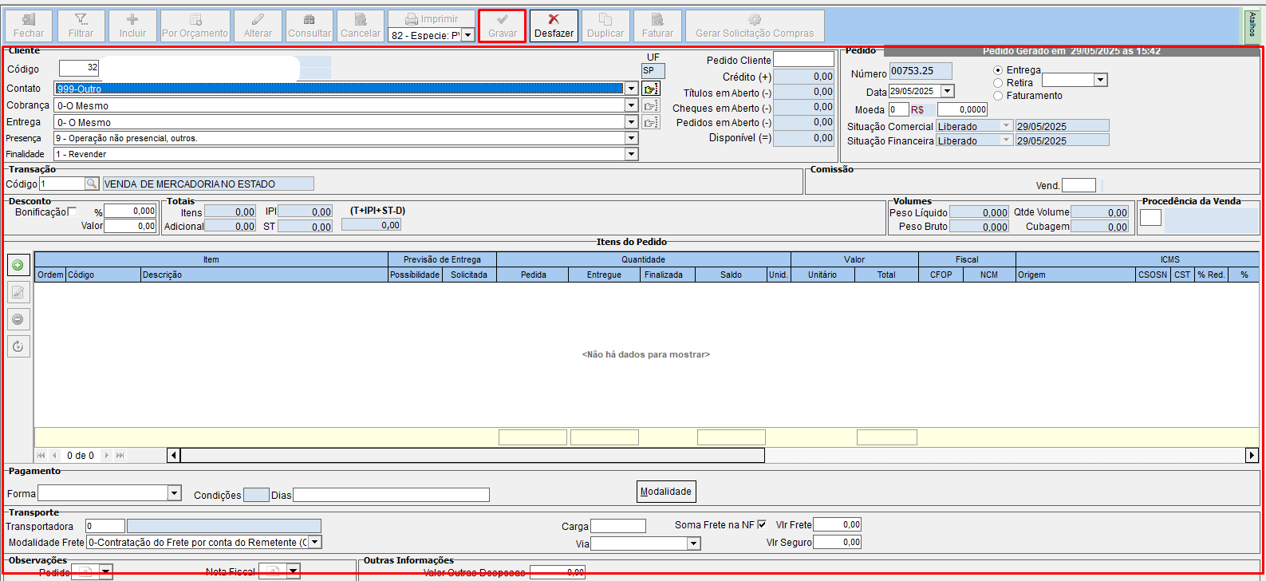Screen dimensions: 1266x581
Task: Click the refresh items icon
Action: coord(18,346)
